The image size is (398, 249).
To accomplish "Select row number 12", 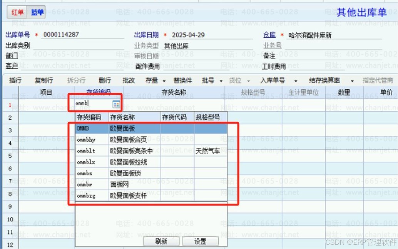I will pyautogui.click(x=10, y=245).
